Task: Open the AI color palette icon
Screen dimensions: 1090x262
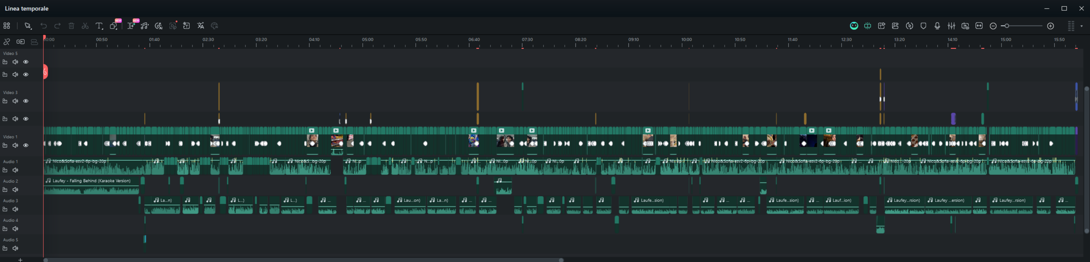Action: tap(215, 26)
